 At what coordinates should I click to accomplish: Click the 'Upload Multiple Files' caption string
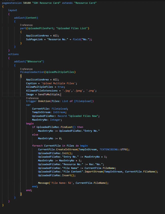pos(58,83)
